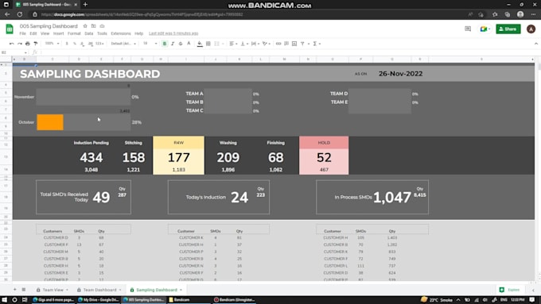The width and height of the screenshot is (541, 304).
Task: Insert a comment
Action: (286, 44)
